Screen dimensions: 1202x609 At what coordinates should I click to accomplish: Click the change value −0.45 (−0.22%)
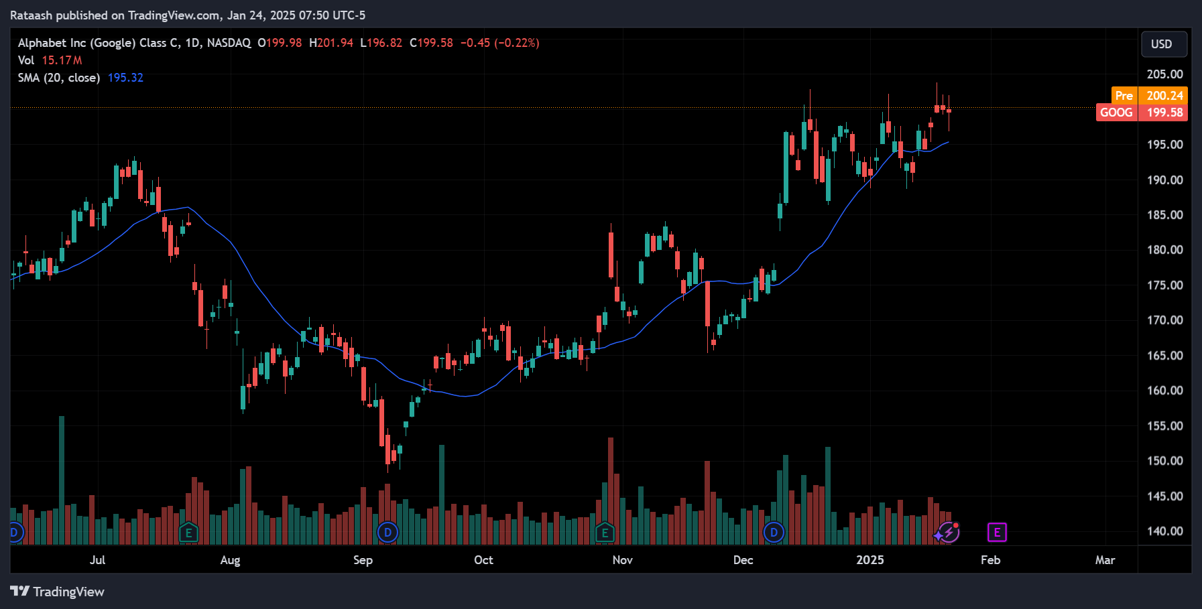tap(499, 43)
